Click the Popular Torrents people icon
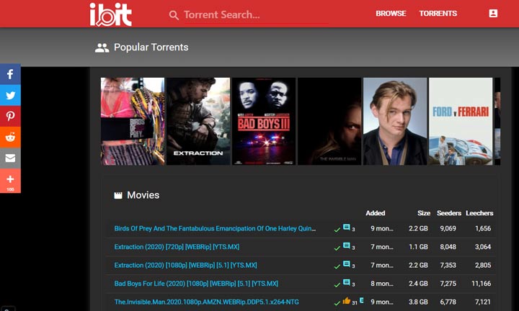This screenshot has width=519, height=311. click(102, 48)
